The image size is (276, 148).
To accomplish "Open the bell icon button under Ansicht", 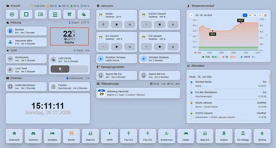I will tap(84, 14).
